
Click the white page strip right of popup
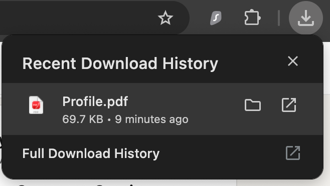[326, 109]
